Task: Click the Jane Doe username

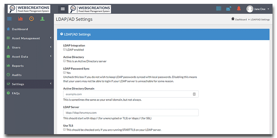Action: [260, 9]
